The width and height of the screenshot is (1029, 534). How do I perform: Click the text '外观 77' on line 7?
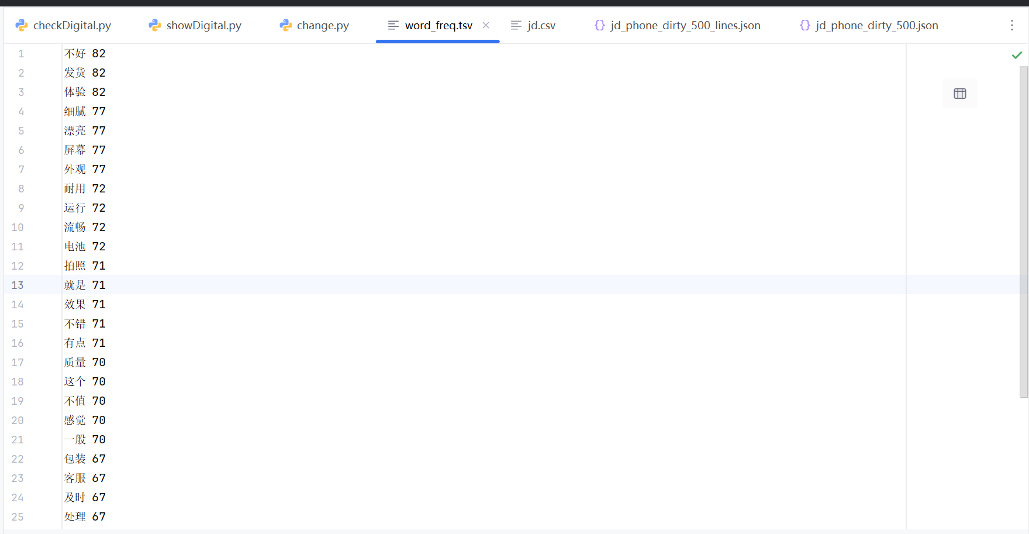[85, 170]
